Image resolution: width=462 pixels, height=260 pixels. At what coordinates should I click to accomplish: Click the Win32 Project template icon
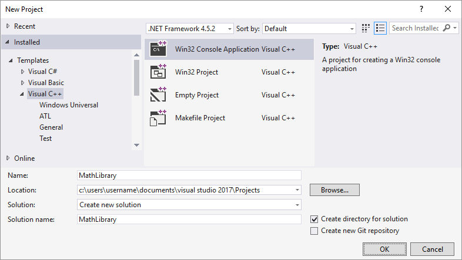[x=159, y=72]
